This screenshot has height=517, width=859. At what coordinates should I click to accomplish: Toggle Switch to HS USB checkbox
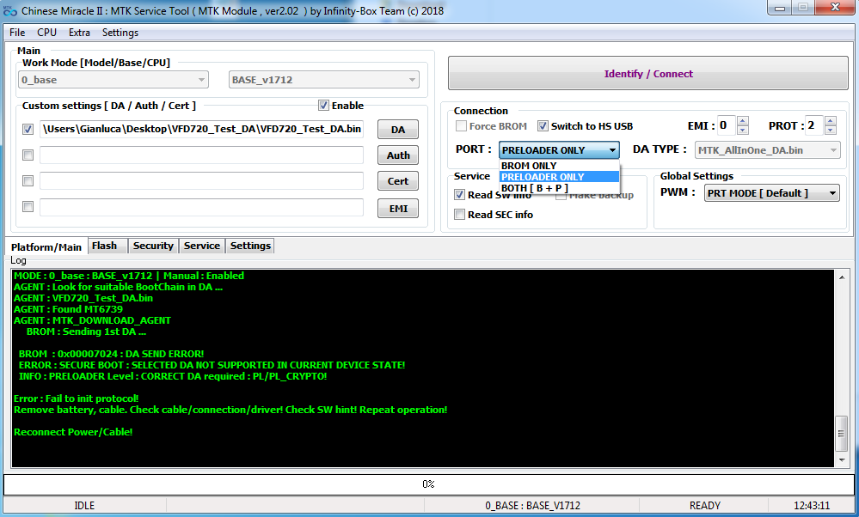pos(543,126)
